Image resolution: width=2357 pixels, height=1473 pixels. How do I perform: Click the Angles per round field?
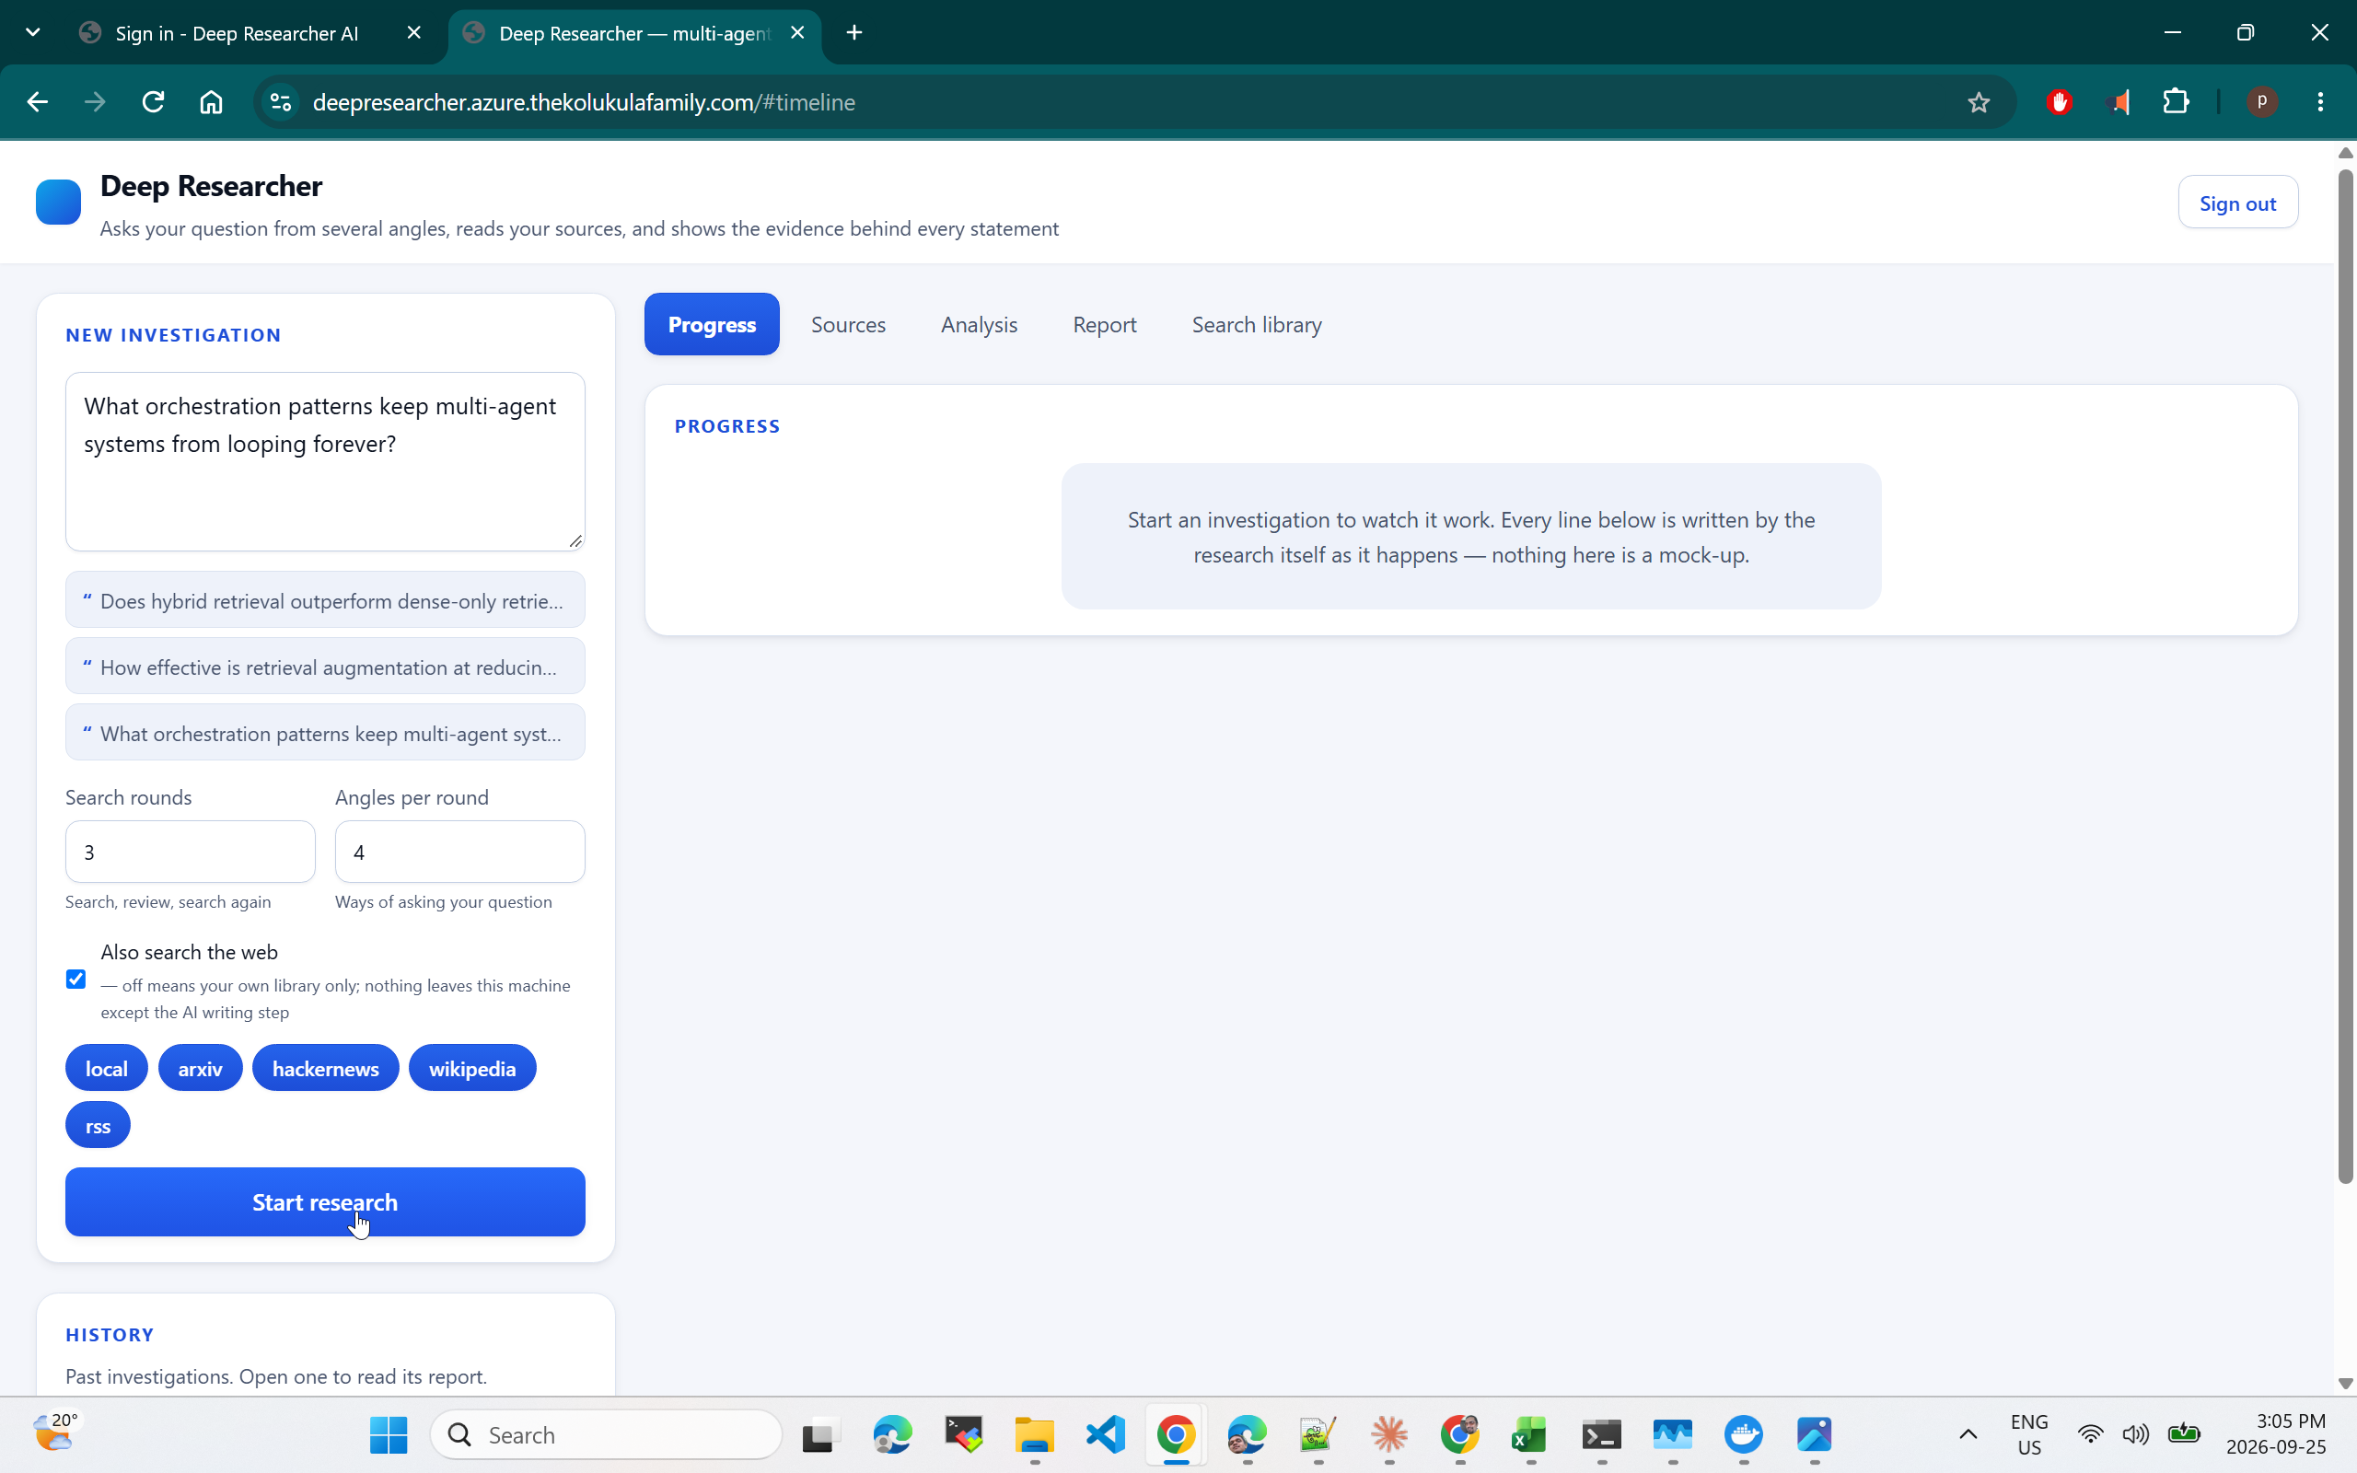tap(459, 852)
